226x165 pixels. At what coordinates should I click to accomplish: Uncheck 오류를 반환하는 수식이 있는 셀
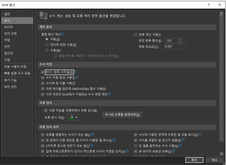pos(42,135)
